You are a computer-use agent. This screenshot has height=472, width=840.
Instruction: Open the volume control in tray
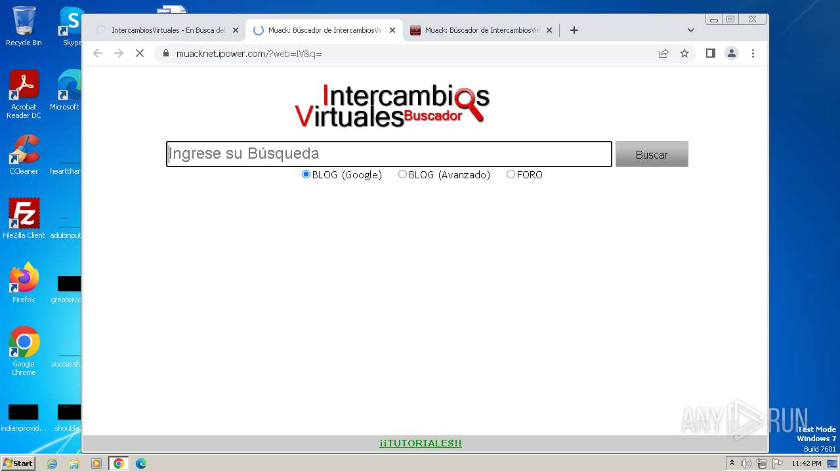[745, 463]
